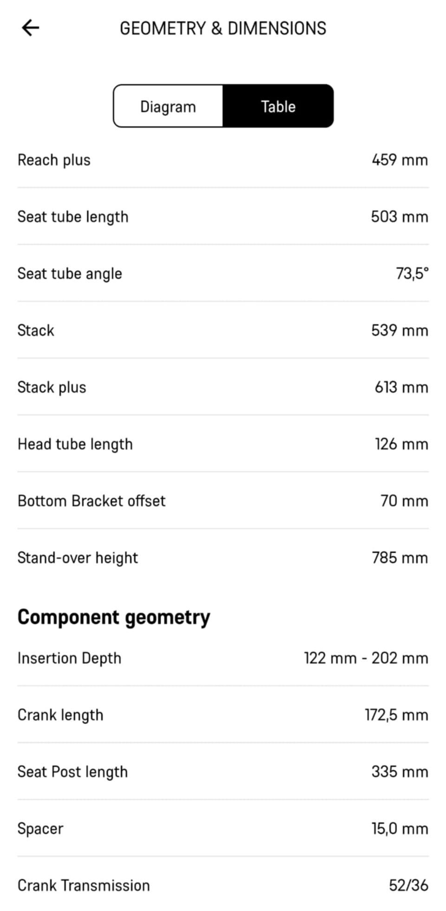Select the Stack row
This screenshot has width=446, height=911.
[223, 330]
